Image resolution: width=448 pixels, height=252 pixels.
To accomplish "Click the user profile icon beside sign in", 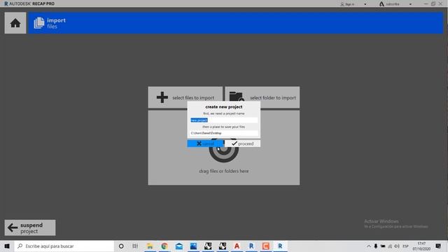I will point(342,4).
